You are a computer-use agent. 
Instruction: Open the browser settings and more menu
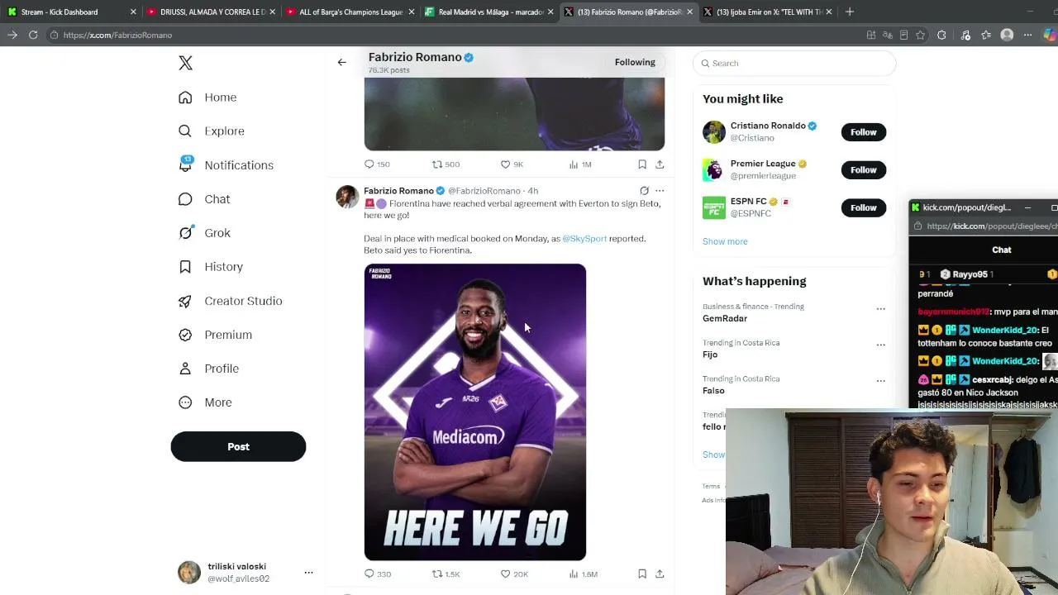pos(1027,35)
